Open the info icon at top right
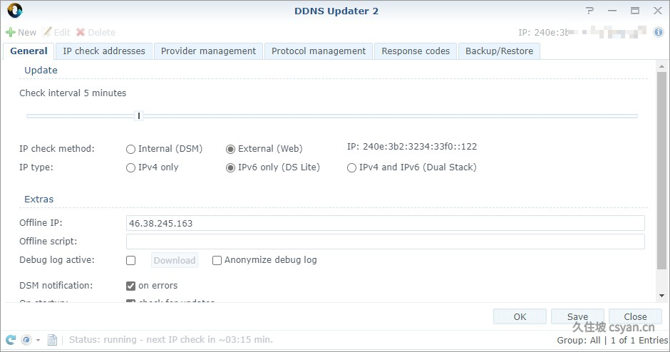Screen dimensions: 670x352 coord(659,32)
